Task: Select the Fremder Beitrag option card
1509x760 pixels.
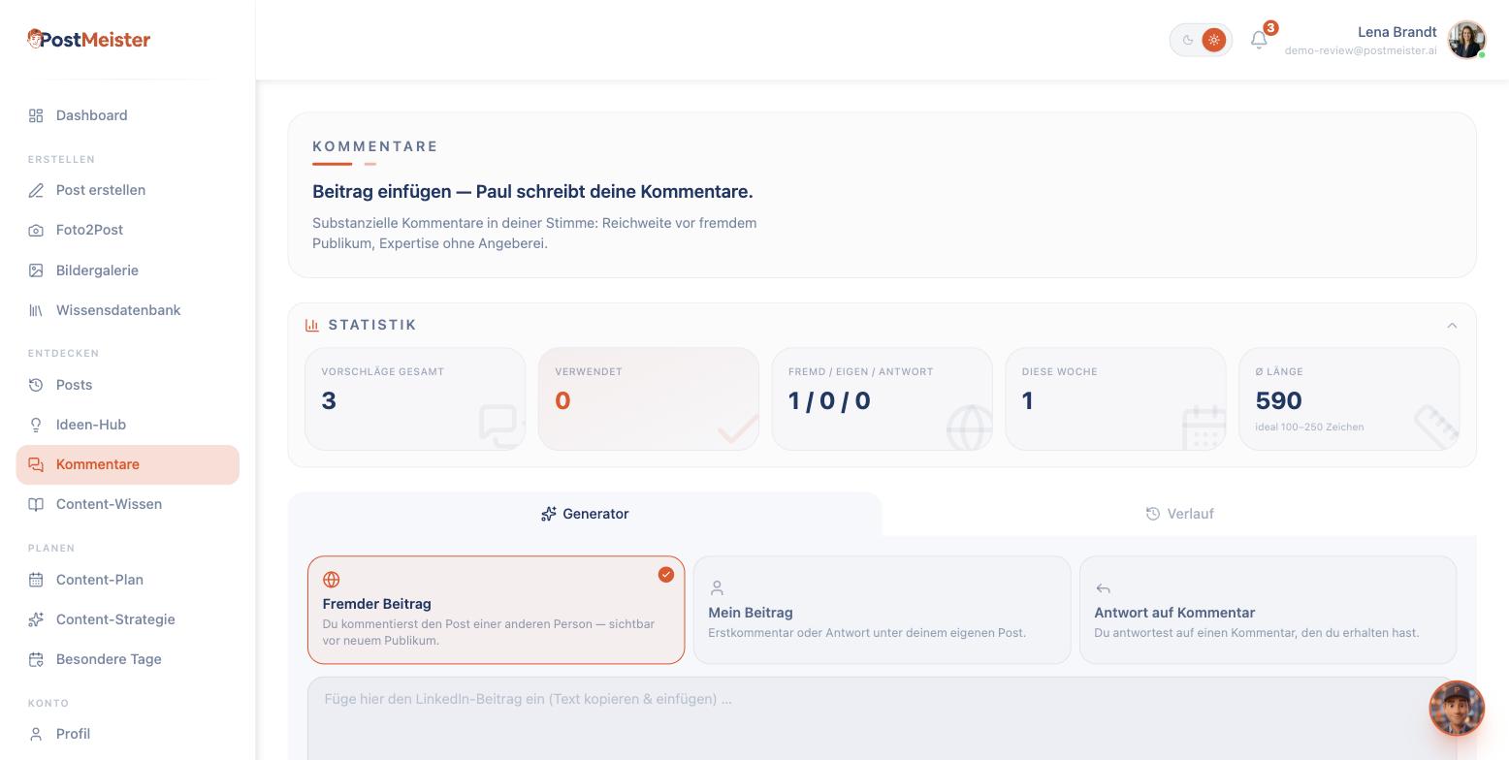Action: (x=497, y=610)
